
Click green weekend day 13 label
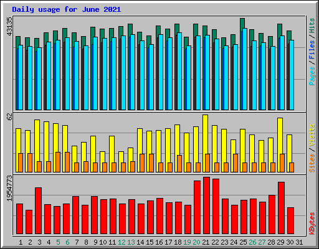pos(131,242)
